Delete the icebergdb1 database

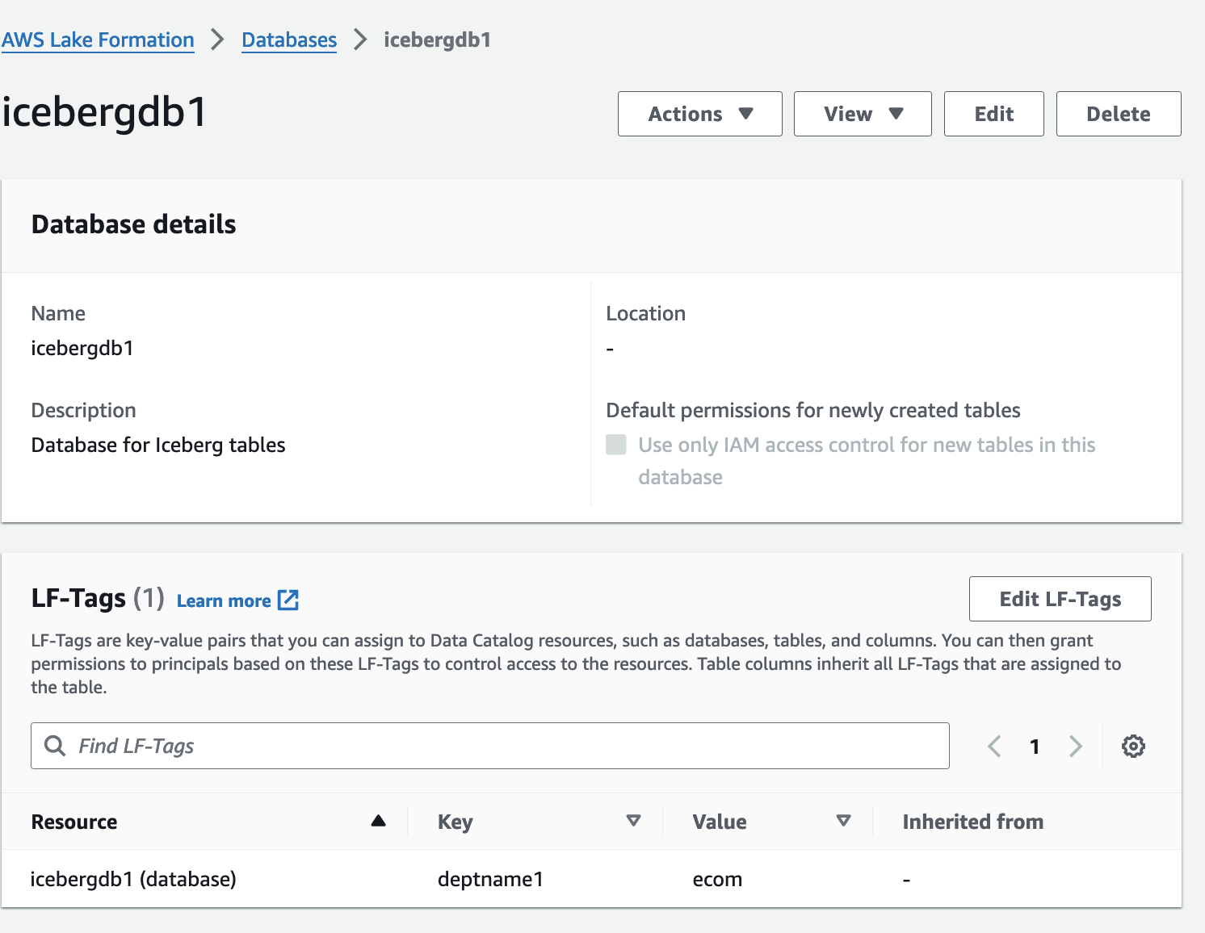1119,114
